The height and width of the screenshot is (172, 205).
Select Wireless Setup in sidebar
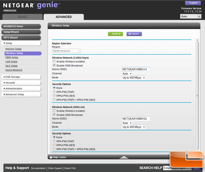pos(23,53)
